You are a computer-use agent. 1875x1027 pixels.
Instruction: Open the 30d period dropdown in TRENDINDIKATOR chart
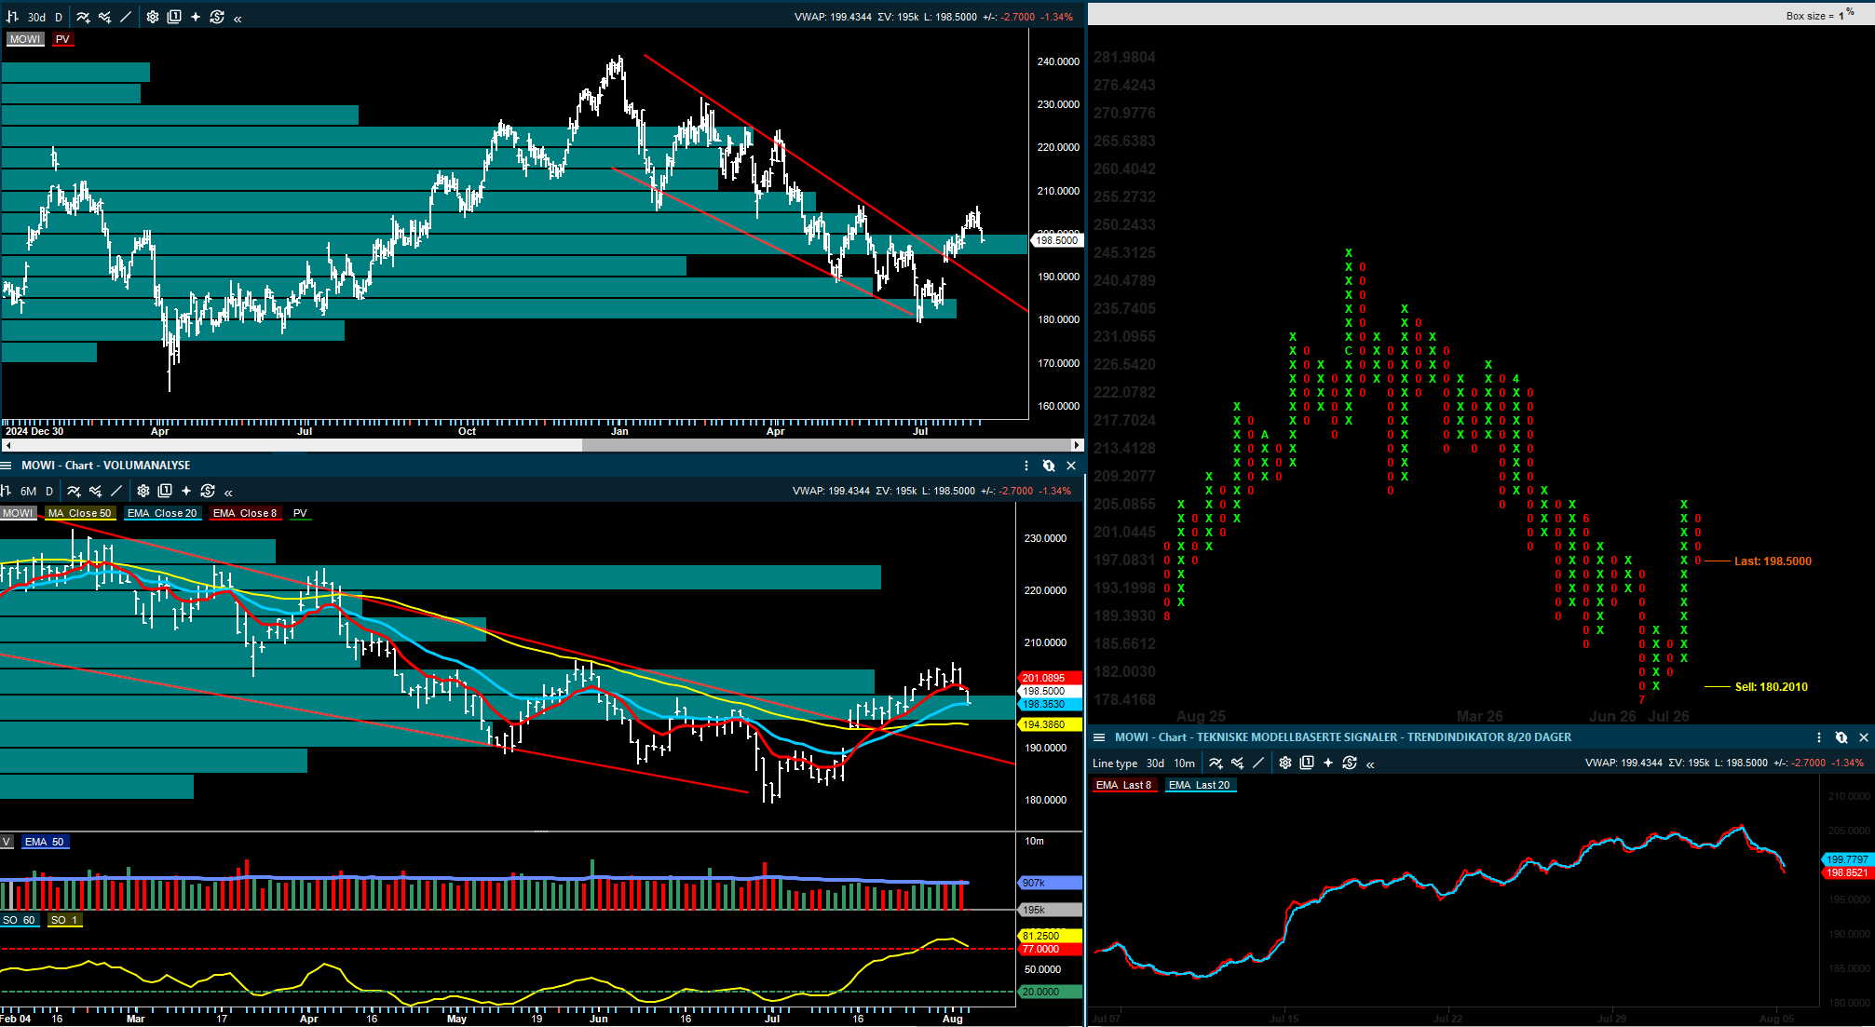1155,763
